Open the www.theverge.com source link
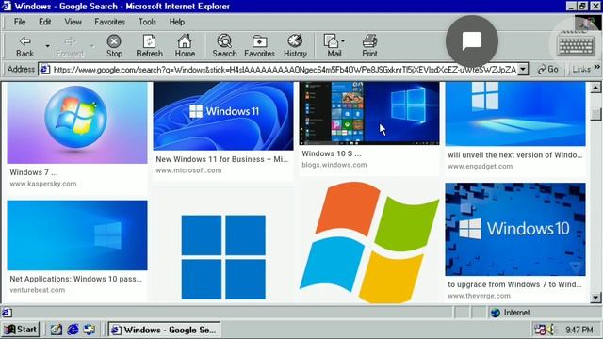This screenshot has width=603, height=339. [x=479, y=296]
